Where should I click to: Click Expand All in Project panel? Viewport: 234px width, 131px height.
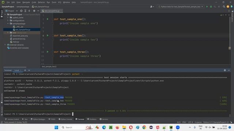tap(25, 11)
